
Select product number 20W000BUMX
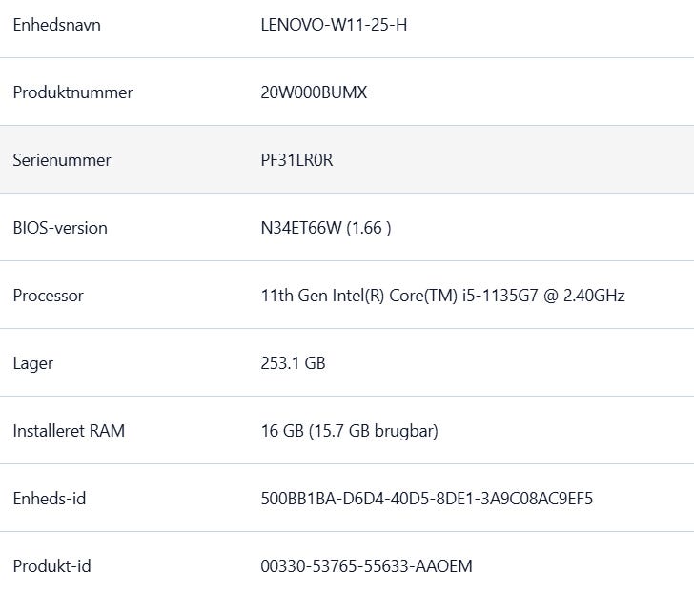click(314, 92)
